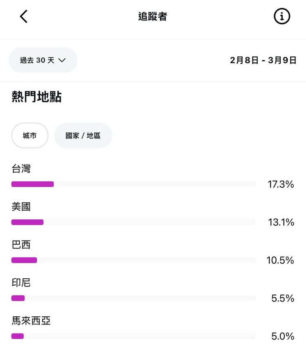The height and width of the screenshot is (362, 306).
Task: Click the 17.3% value for 台灣
Action: tap(281, 184)
